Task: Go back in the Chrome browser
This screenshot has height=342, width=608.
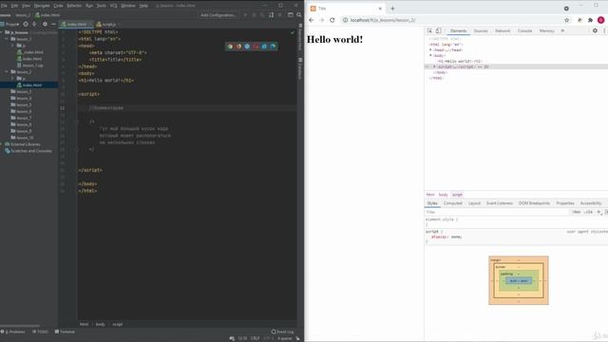Action: pos(312,20)
